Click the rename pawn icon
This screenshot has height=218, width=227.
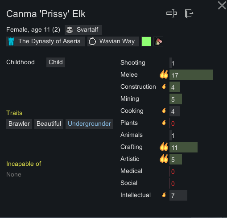[x=172, y=13]
